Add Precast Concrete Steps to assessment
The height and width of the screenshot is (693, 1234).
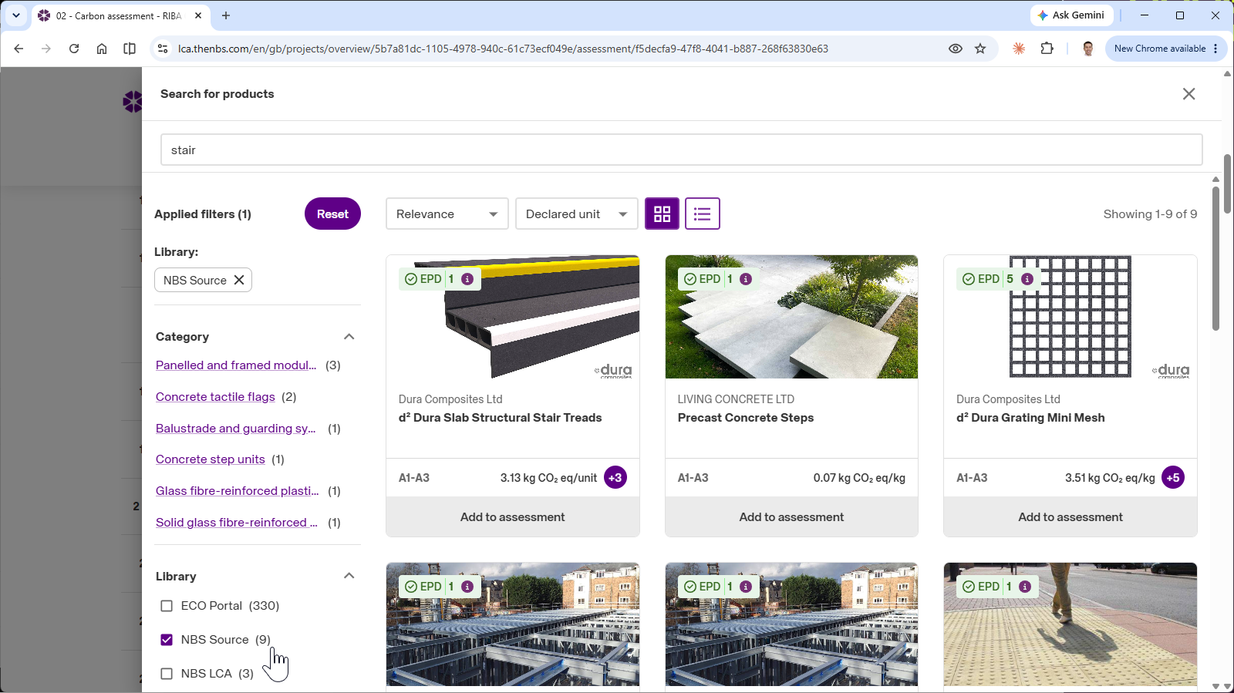[791, 517]
